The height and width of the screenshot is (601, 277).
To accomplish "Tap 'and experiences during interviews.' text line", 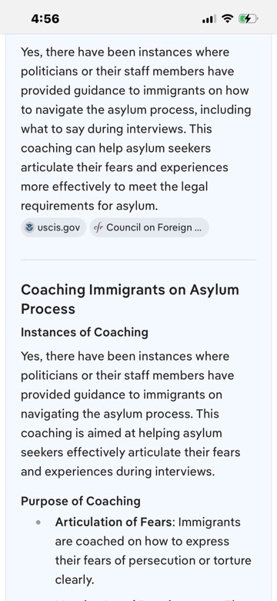I will (118, 472).
